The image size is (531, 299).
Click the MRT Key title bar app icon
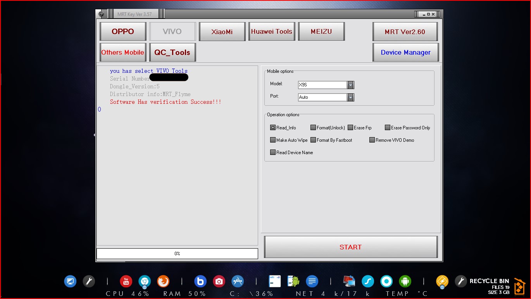[101, 14]
